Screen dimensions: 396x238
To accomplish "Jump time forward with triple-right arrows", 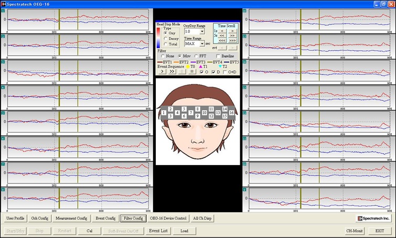I will (x=232, y=40).
